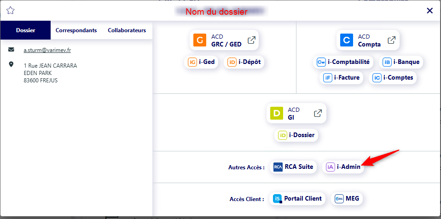Open the i-Dépôt module
This screenshot has height=219, width=441.
click(x=244, y=62)
